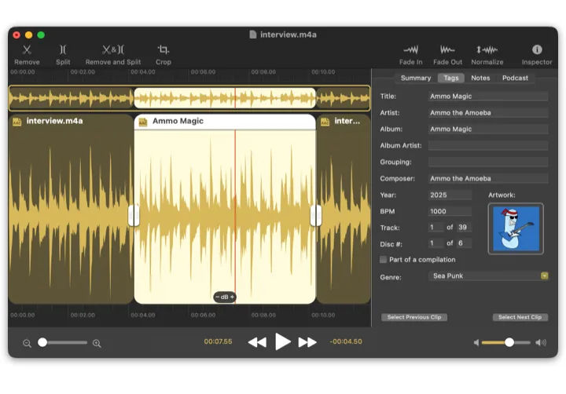Screen dimensions: 566x394
Task: Select the Tags tab
Action: tap(451, 78)
